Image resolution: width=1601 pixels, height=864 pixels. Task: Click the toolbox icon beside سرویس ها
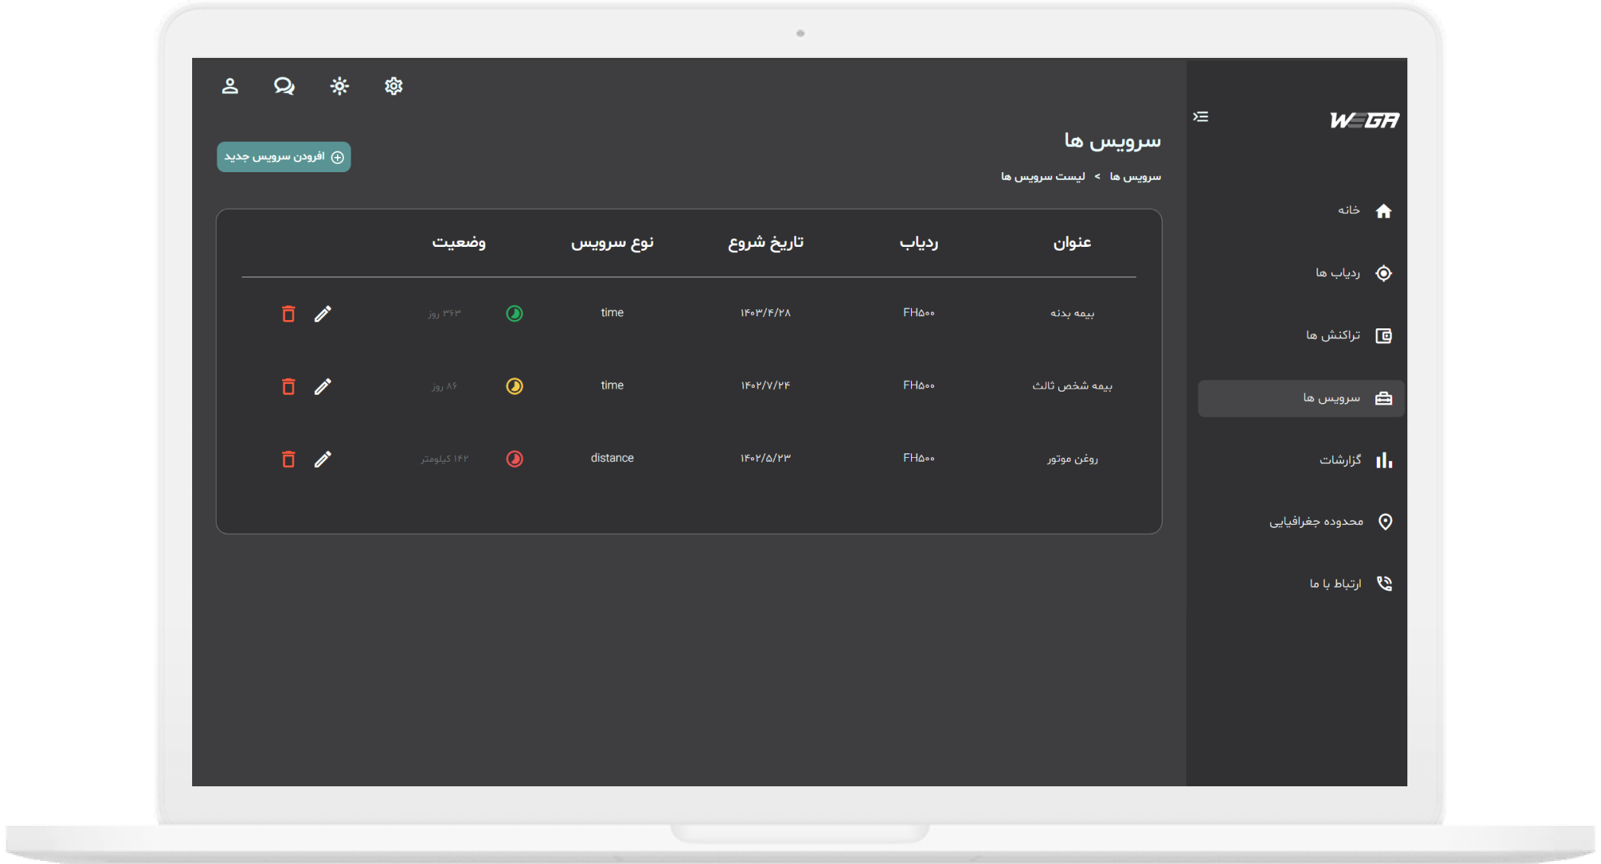click(x=1384, y=398)
